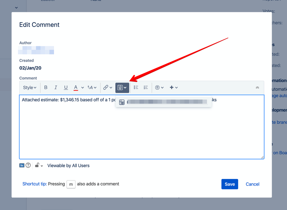
Task: Toggle underline formatting
Action: point(66,87)
